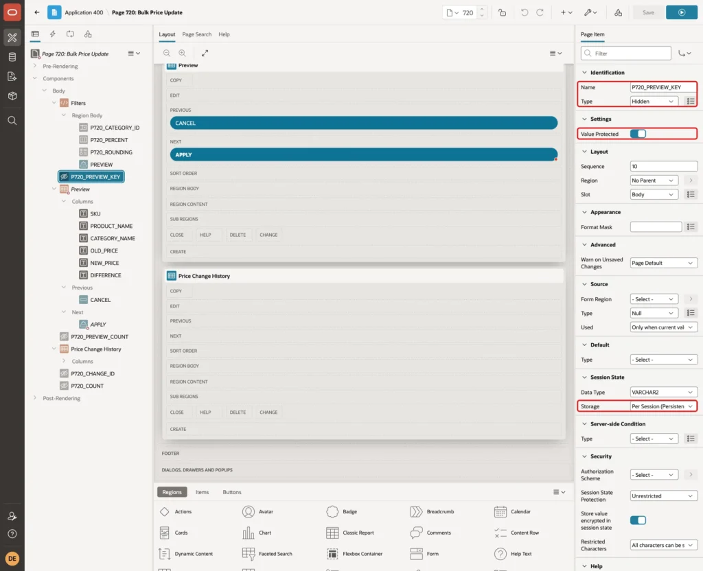The width and height of the screenshot is (703, 571).
Task: Toggle Store value encrypted in session state
Action: coord(638,520)
